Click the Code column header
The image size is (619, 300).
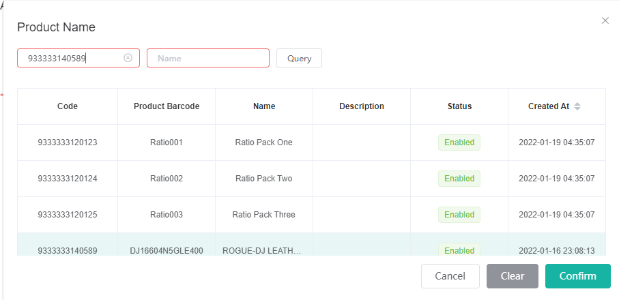(68, 106)
